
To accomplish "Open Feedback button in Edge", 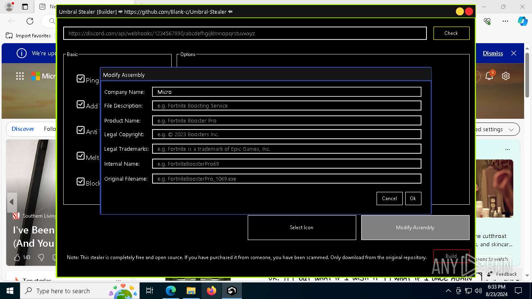I will pos(502,274).
